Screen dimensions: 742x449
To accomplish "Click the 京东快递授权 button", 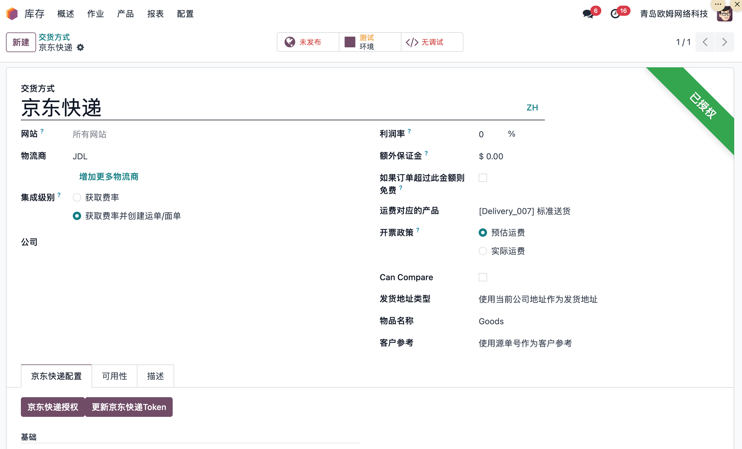I will pyautogui.click(x=53, y=407).
